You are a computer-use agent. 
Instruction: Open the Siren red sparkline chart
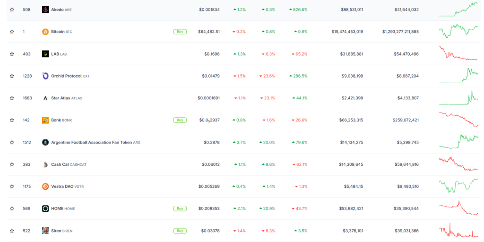458,230
